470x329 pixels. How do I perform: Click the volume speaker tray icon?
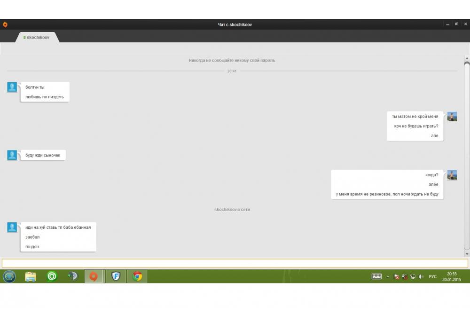tap(421, 277)
